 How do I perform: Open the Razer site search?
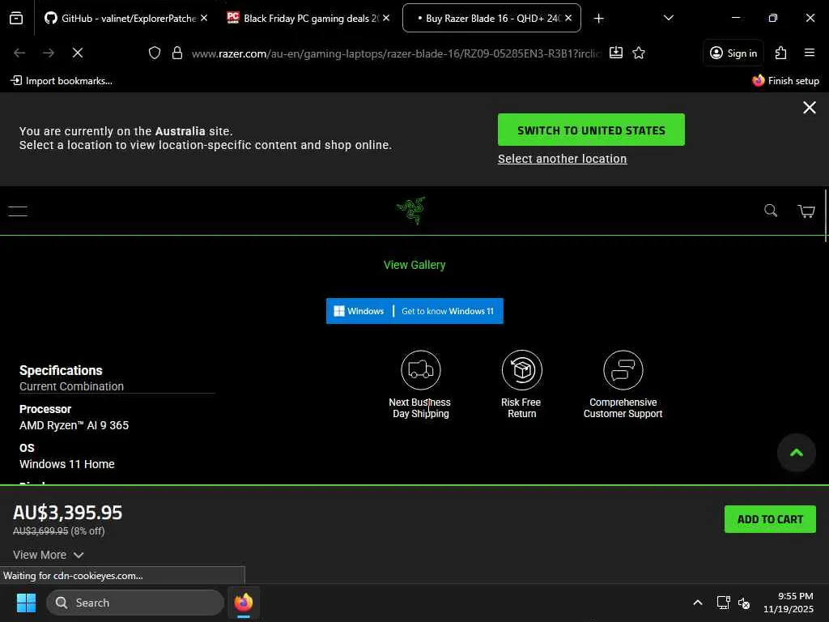pos(771,211)
